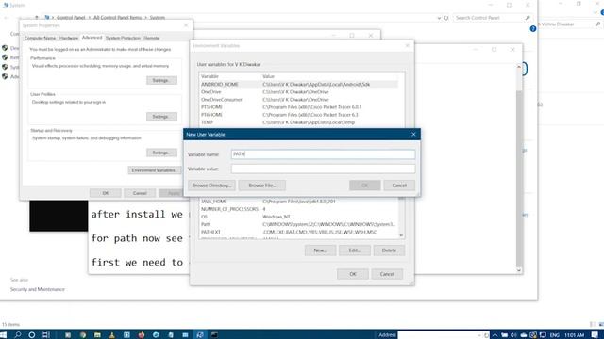Click Cancel in System Properties dialog
This screenshot has height=339, width=604.
click(x=140, y=193)
